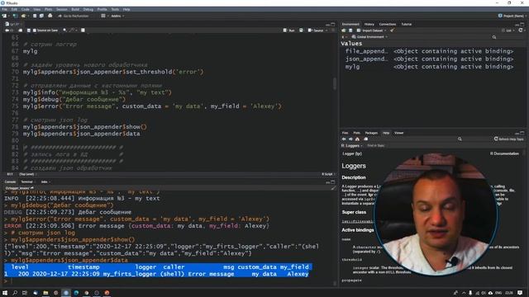529x297 pixels.
Task: Open the Import Dataset dropdown
Action: (371, 31)
